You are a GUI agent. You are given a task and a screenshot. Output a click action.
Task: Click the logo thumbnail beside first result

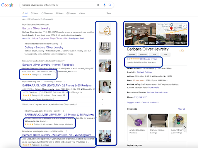click(x=105, y=30)
